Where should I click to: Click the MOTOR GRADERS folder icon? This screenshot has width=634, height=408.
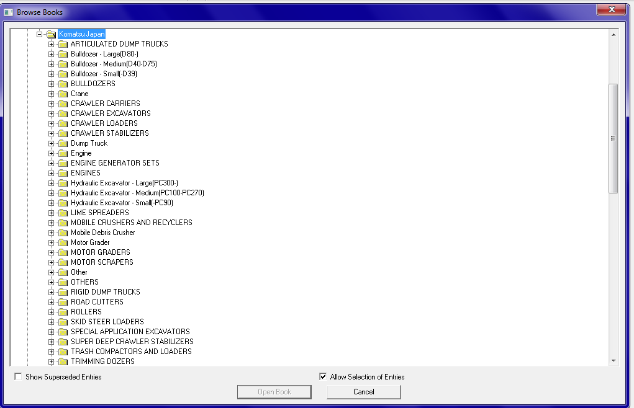click(63, 252)
